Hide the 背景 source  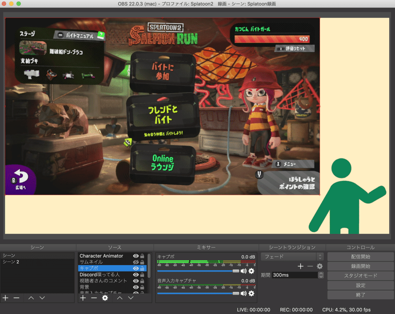pos(136,287)
